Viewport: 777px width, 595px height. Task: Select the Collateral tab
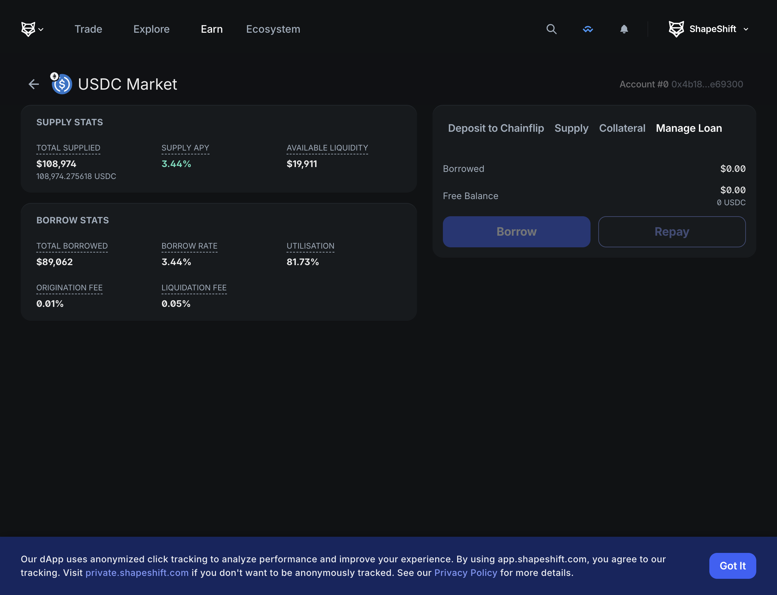(622, 128)
